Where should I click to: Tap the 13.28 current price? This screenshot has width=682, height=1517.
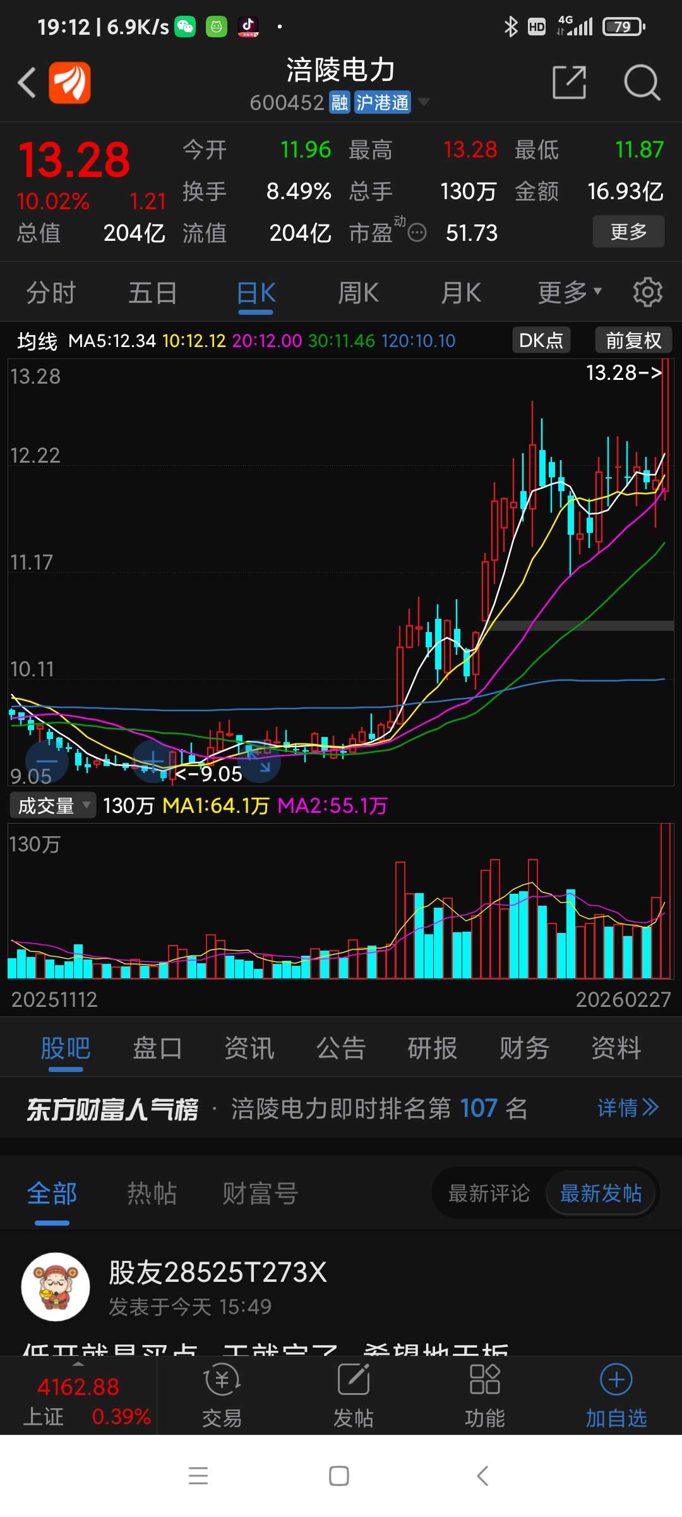pos(75,159)
